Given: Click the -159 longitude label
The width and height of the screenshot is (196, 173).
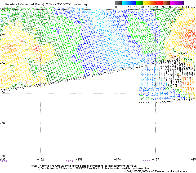Looking at the screenshot, I should (x=79, y=159).
